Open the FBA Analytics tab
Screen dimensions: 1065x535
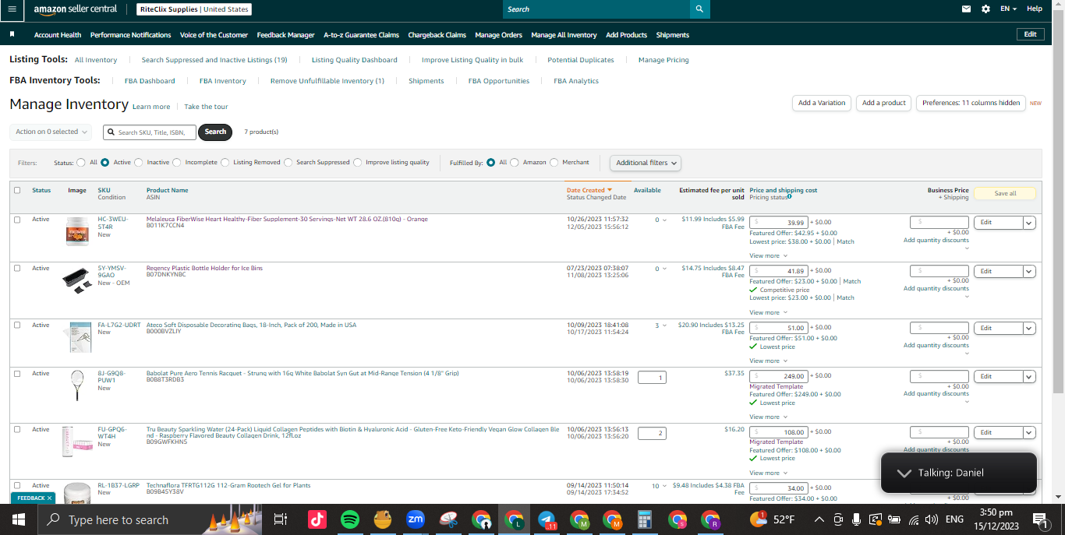pos(576,81)
